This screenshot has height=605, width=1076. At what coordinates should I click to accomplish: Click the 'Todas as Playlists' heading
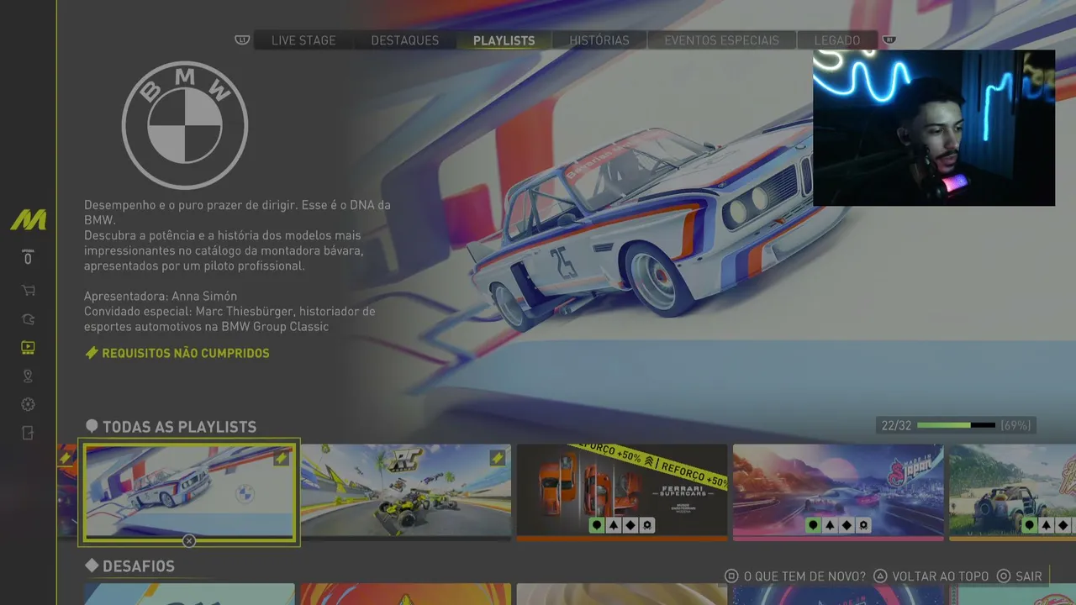(179, 427)
